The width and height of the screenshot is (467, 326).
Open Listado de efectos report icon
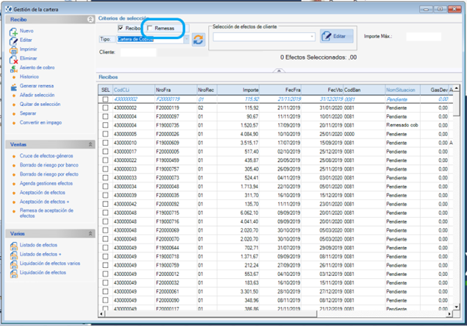(14, 246)
